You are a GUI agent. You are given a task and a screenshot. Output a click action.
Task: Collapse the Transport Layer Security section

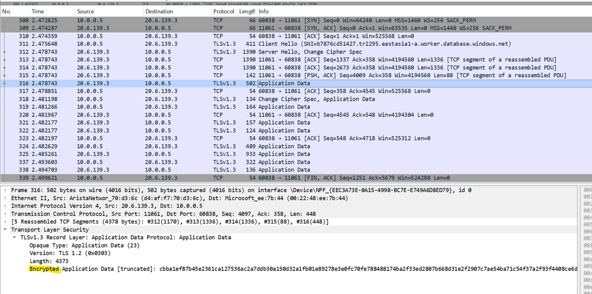5,229
